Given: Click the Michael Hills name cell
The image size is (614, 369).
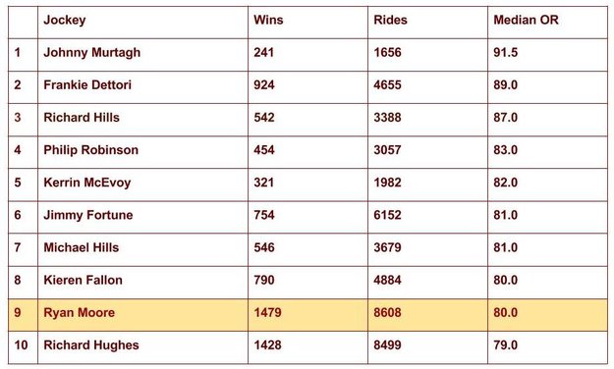Looking at the screenshot, I should pos(142,249).
